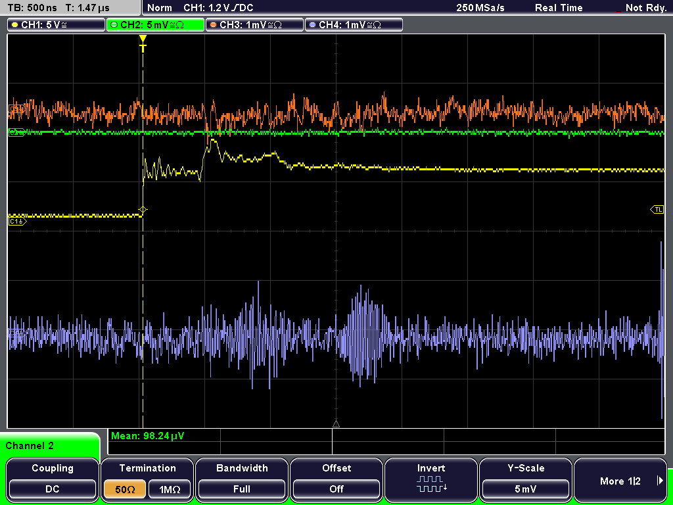The image size is (673, 505).
Task: Click the yellow trigger time marker at top
Action: coord(143,43)
